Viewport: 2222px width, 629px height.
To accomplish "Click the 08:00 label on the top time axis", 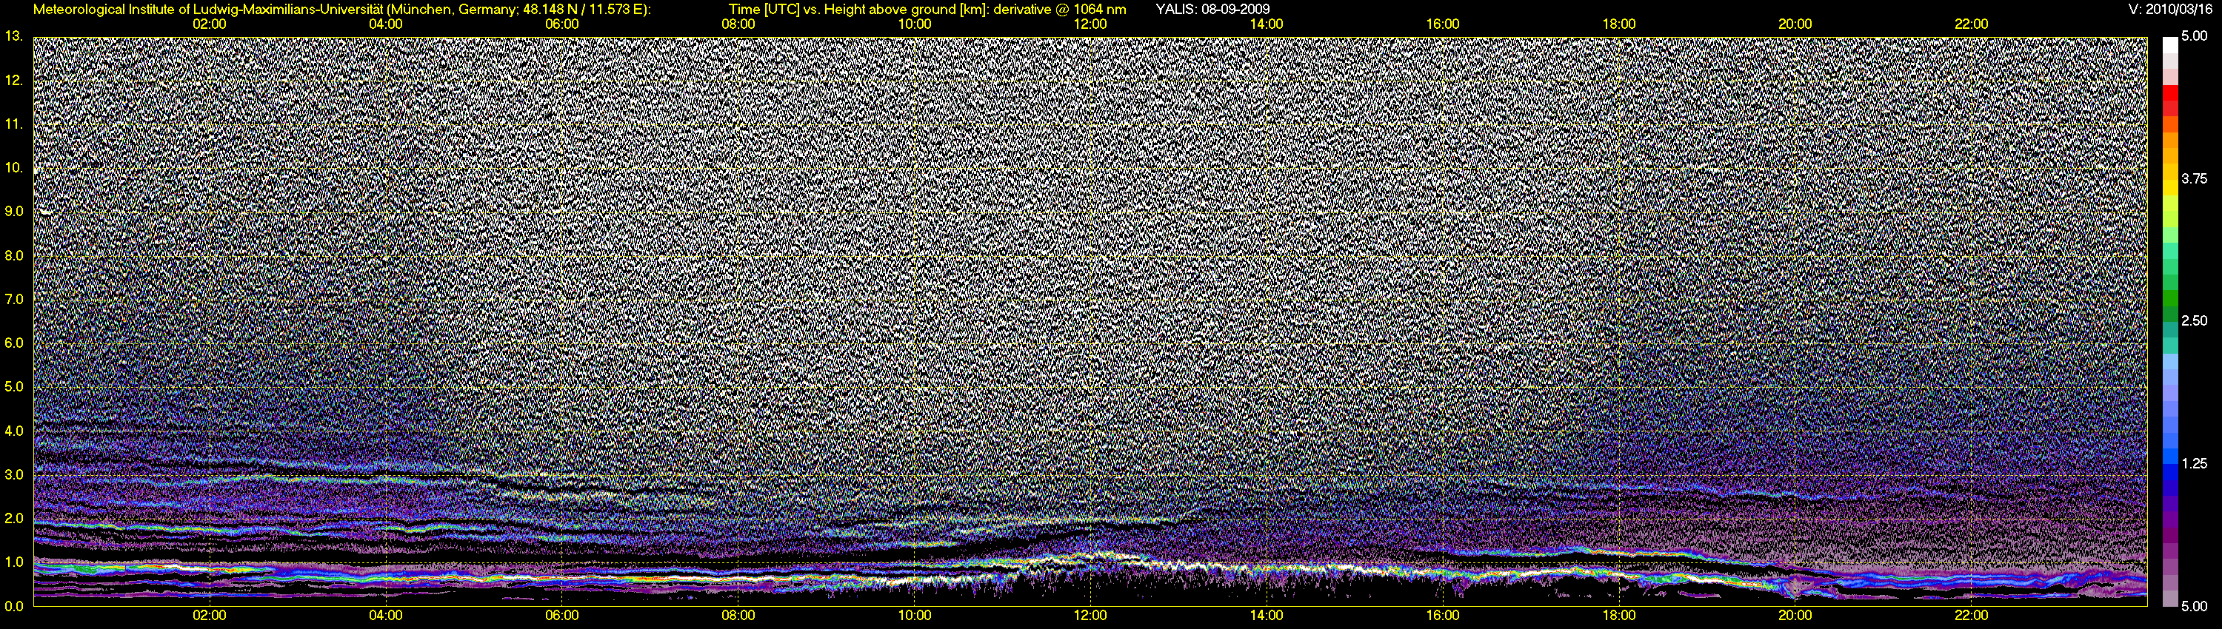I will 738,24.
